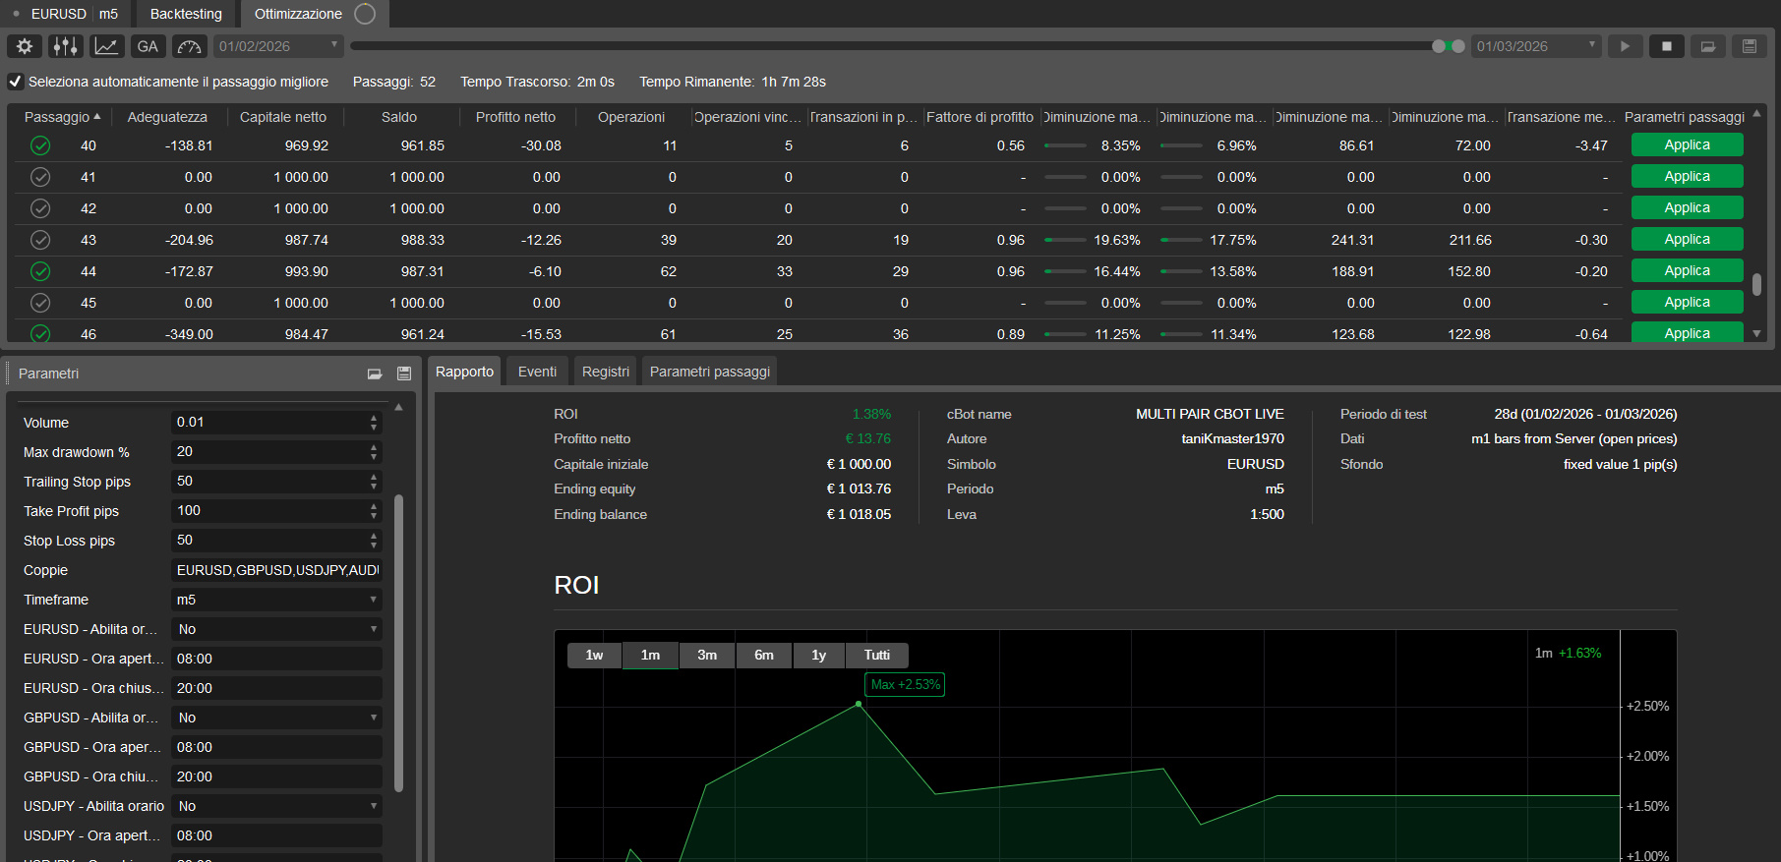Image resolution: width=1781 pixels, height=862 pixels.
Task: Open the start date dropdown 01/02/2026
Action: click(278, 46)
